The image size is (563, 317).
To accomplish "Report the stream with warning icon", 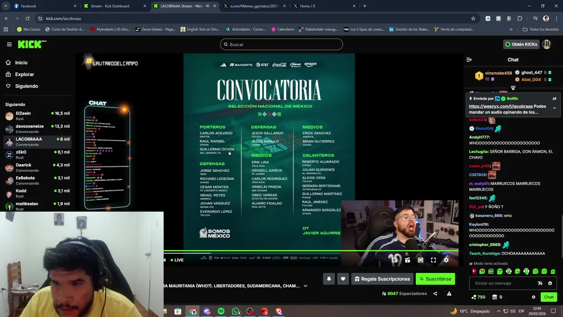I will coord(449,294).
